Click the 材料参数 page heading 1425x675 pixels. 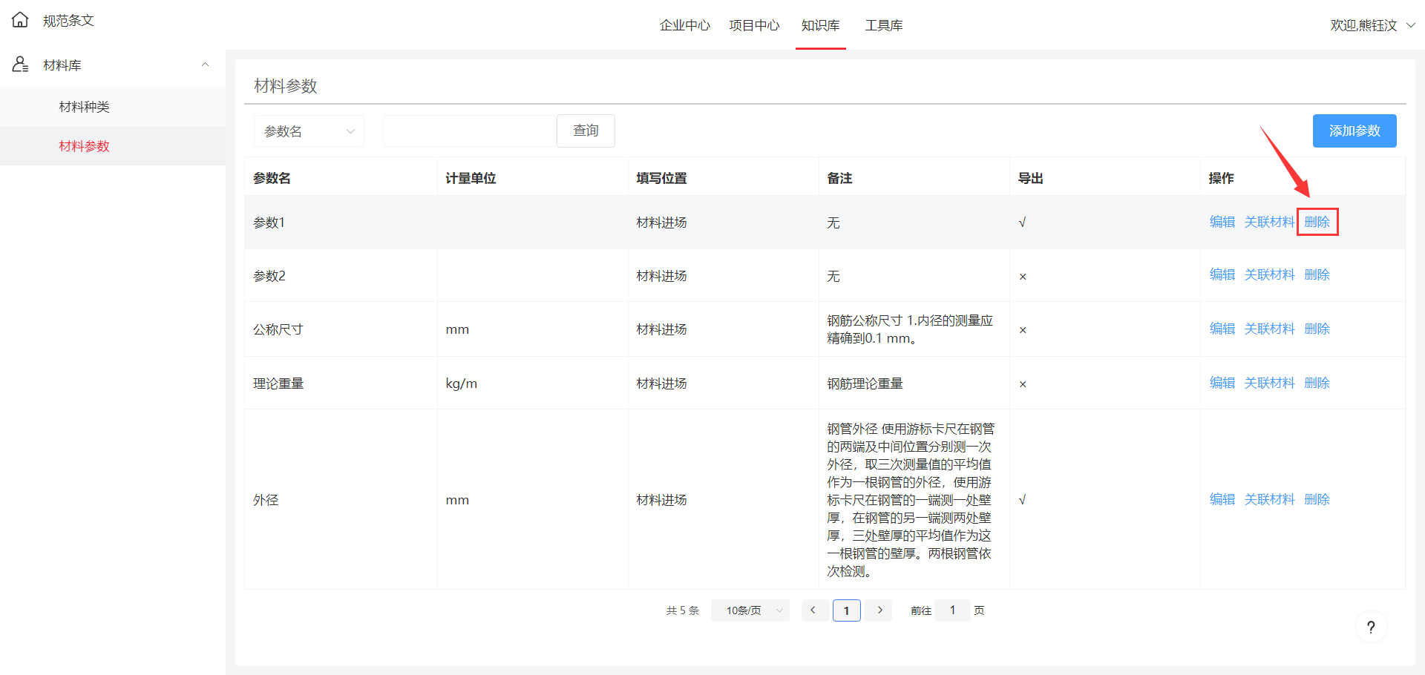tap(286, 86)
